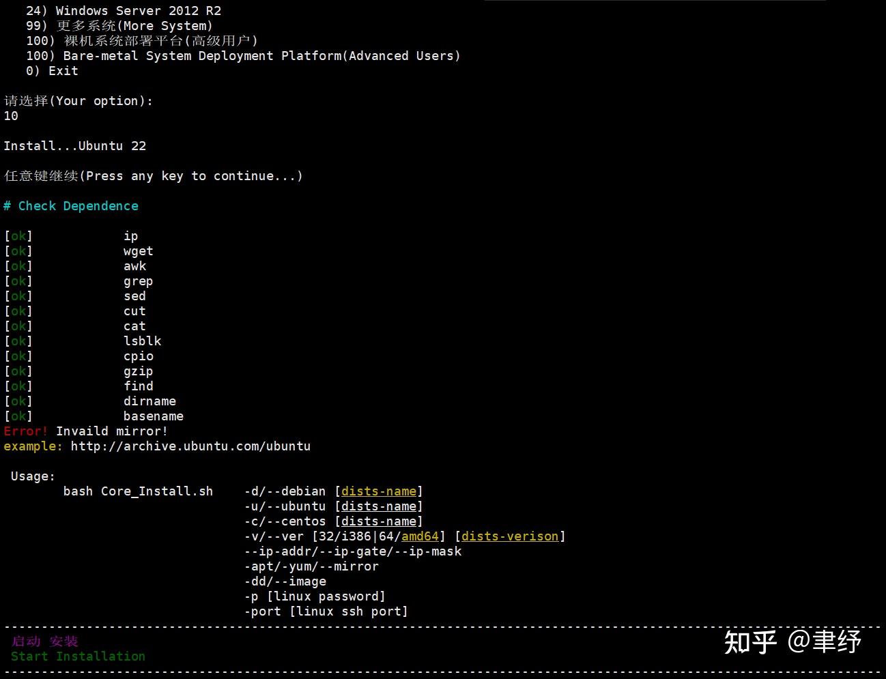Click the 'lsblk' dependency name
Image resolution: width=886 pixels, height=679 pixels.
143,341
